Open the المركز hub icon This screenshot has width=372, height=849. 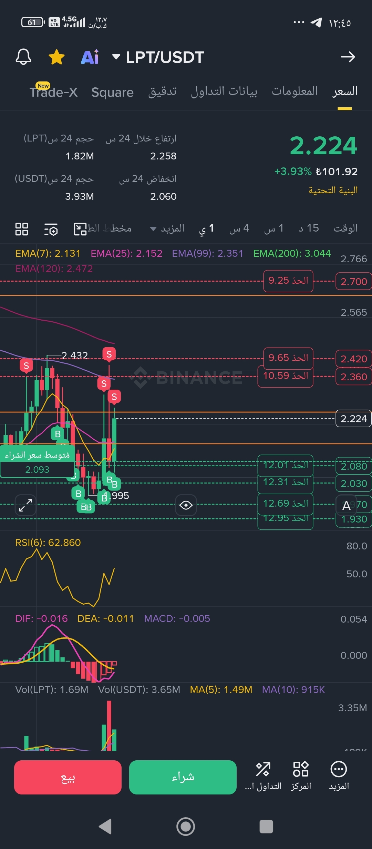[301, 776]
